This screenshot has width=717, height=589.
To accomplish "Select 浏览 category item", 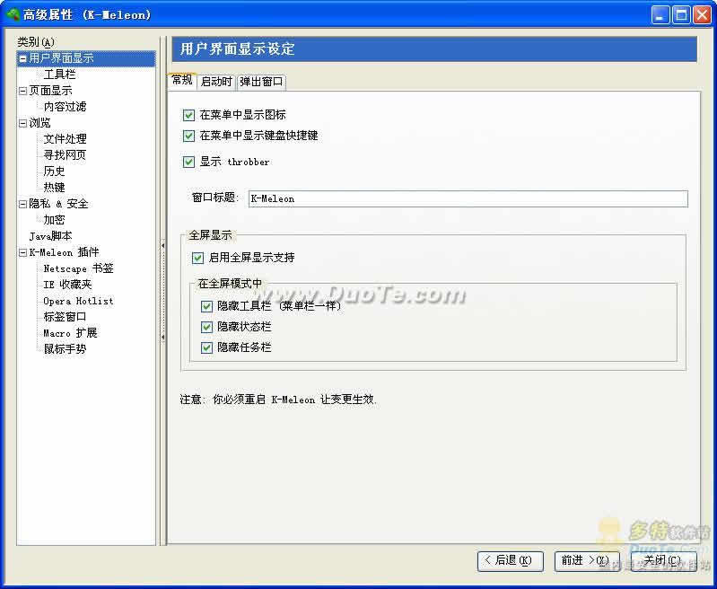I will pyautogui.click(x=39, y=123).
